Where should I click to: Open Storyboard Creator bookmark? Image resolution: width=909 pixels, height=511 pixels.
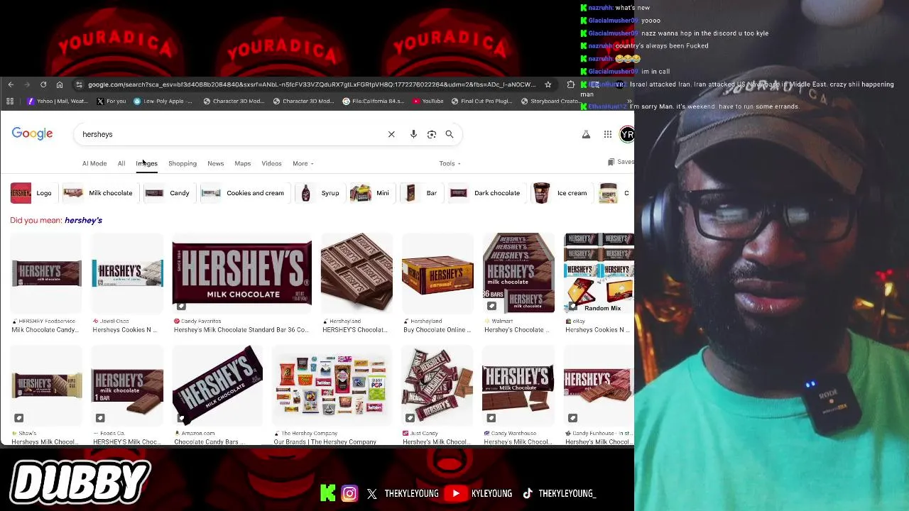tap(550, 101)
